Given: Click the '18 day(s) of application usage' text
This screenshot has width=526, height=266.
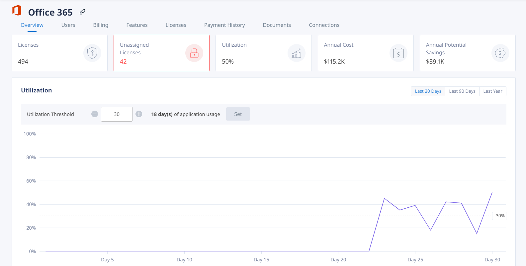Looking at the screenshot, I should pyautogui.click(x=186, y=114).
